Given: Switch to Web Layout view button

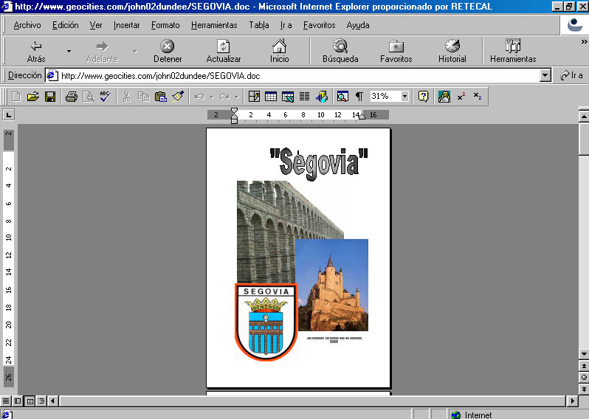Looking at the screenshot, I should pyautogui.click(x=18, y=401).
